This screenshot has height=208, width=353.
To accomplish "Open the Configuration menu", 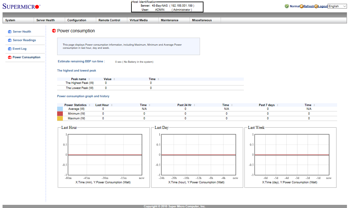I will click(x=80, y=20).
